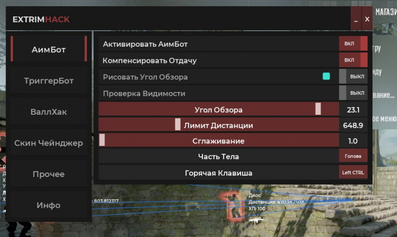Click the cyan color swatch

[327, 76]
